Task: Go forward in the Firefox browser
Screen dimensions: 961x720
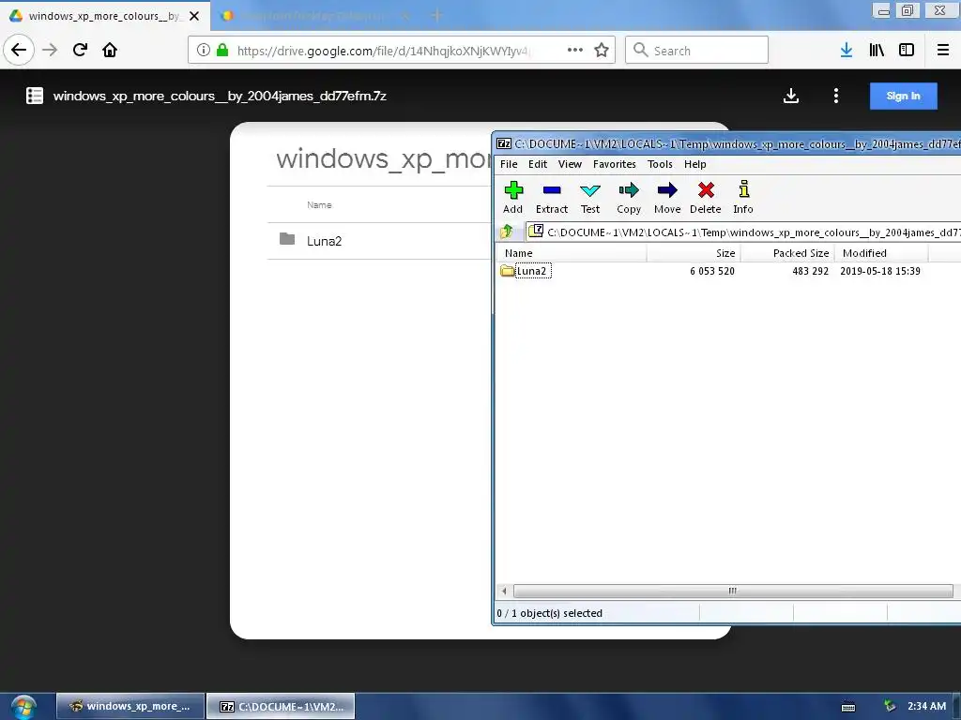Action: pos(50,50)
